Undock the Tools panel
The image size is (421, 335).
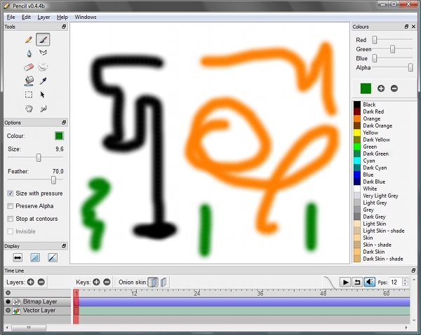[64, 27]
